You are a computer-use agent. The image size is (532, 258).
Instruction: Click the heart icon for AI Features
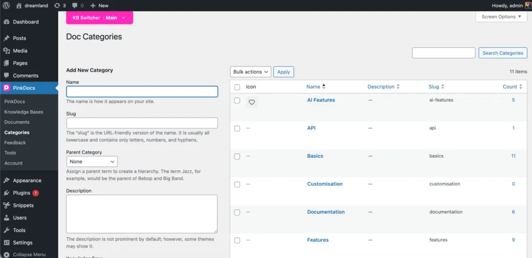coord(251,102)
